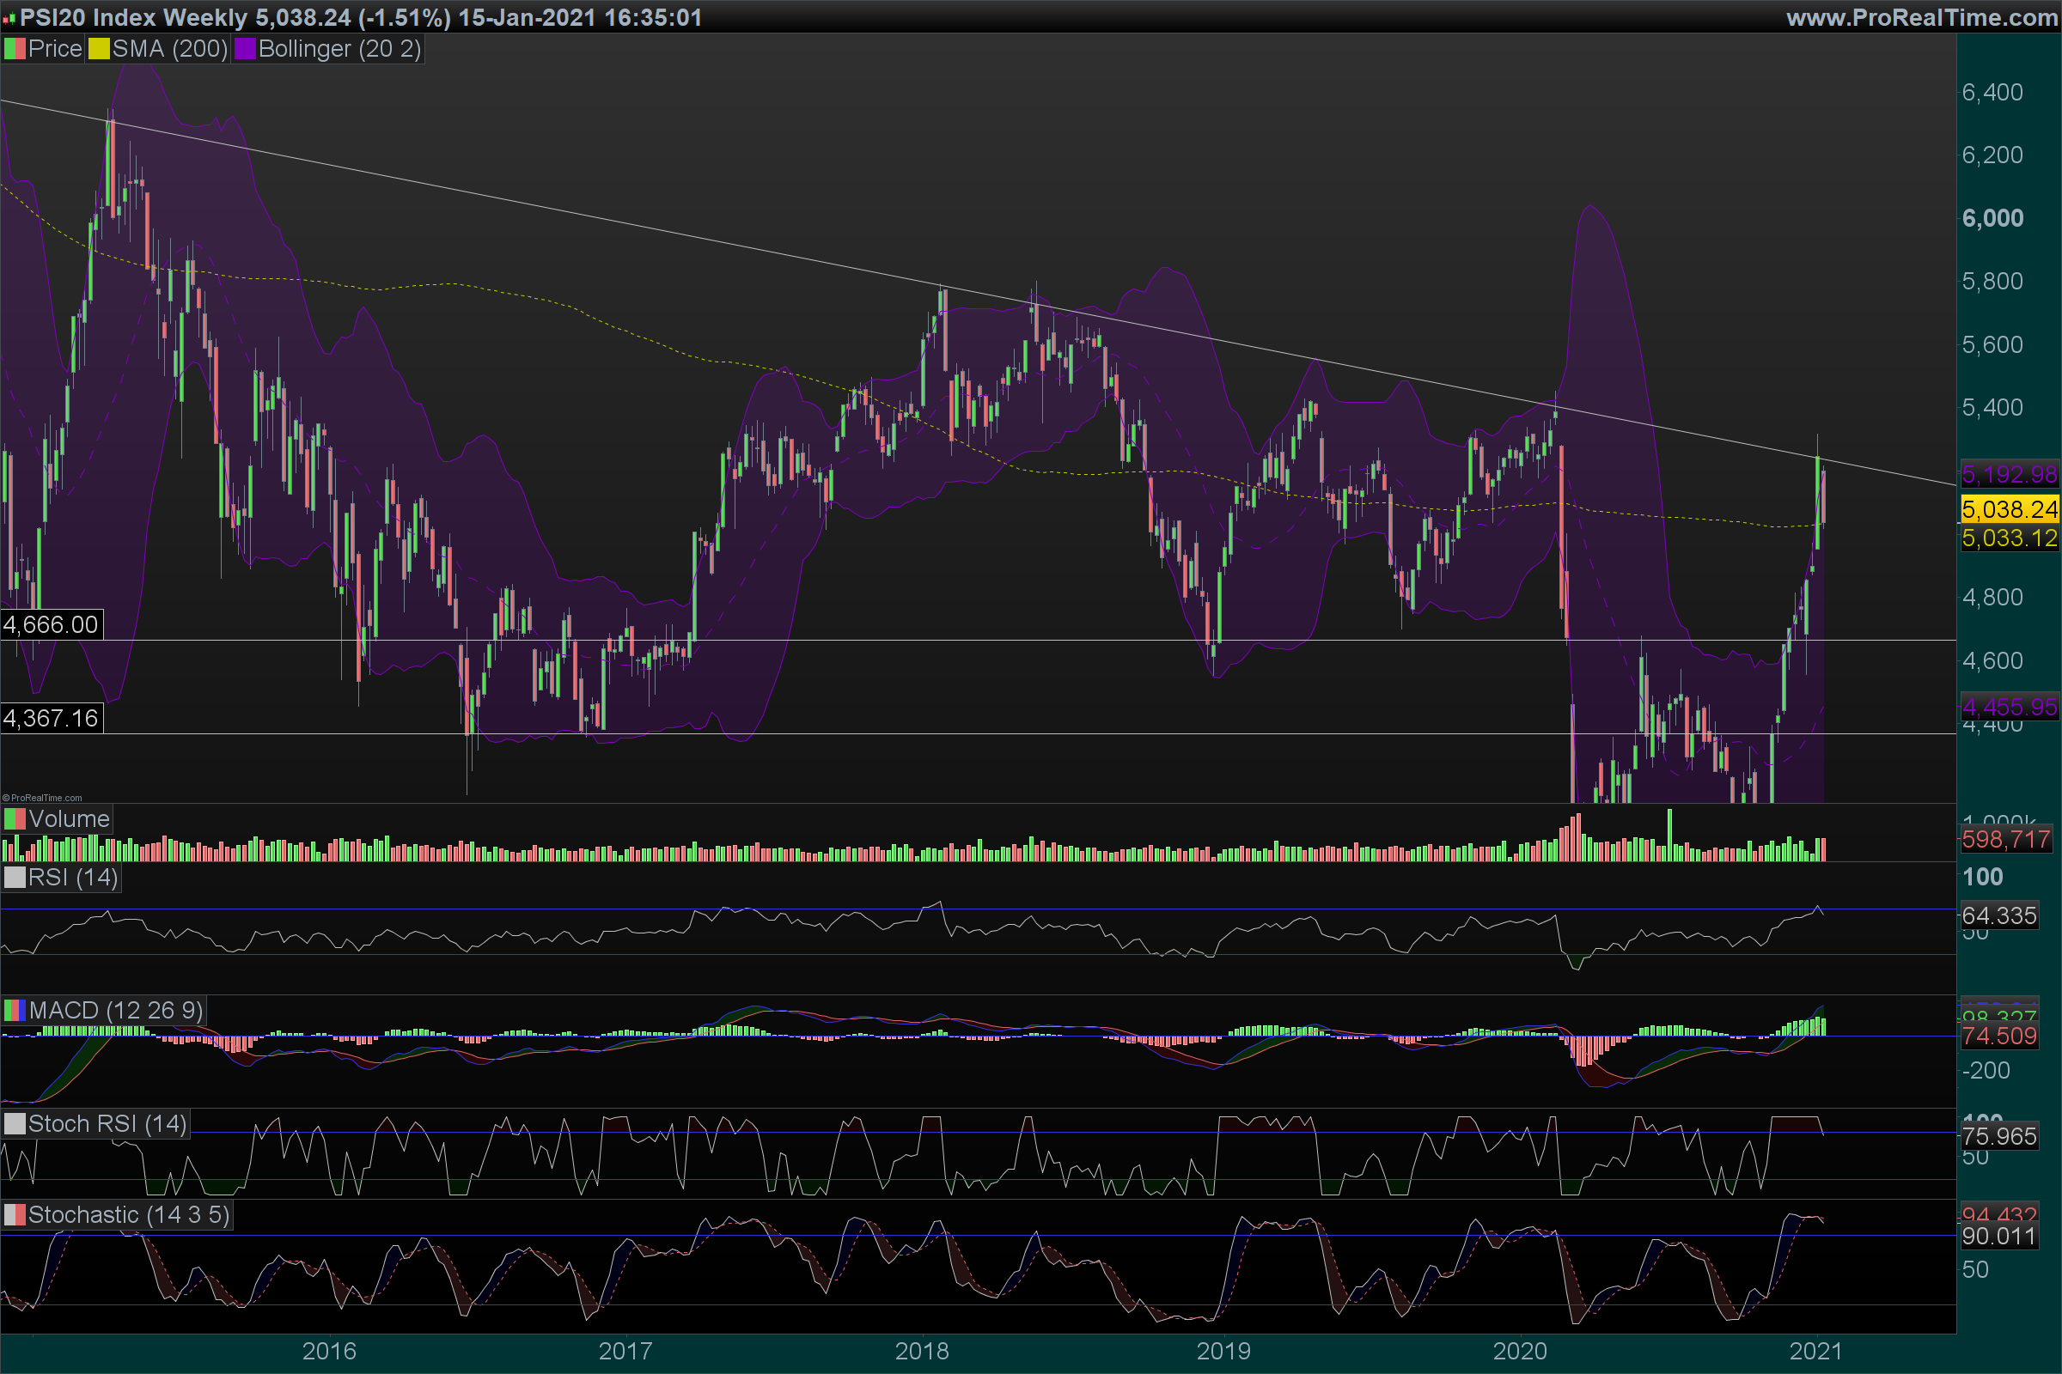2062x1374 pixels.
Task: Click the RSI (14) gray legend icon
Action: coord(15,877)
